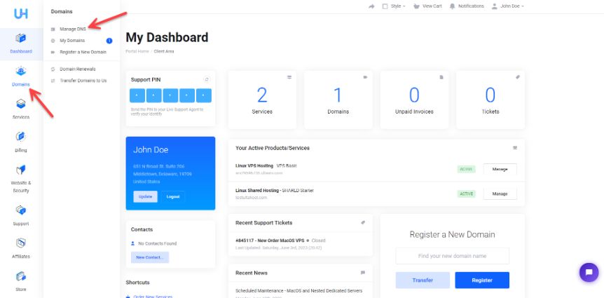
Task: Open the Store sidebar section
Action: tap(21, 281)
